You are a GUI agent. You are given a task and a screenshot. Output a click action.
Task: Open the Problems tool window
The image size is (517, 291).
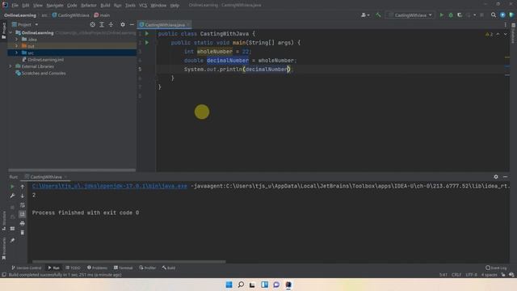(97, 268)
